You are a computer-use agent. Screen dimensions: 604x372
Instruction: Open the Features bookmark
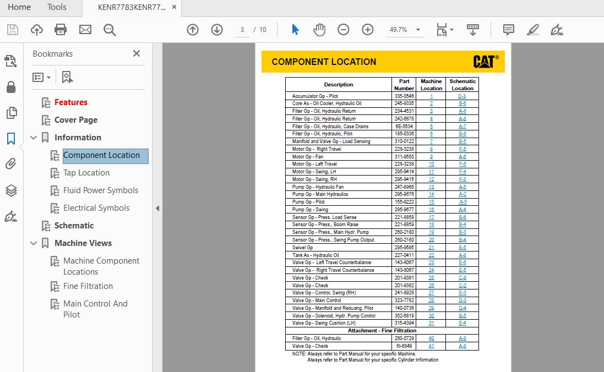pos(71,102)
